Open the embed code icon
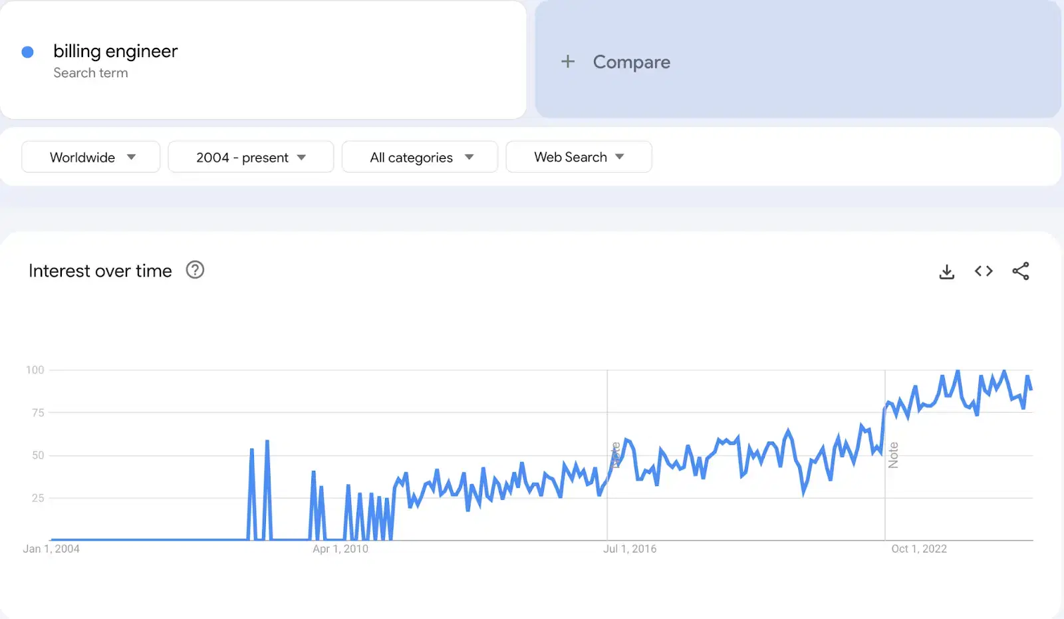Image resolution: width=1064 pixels, height=619 pixels. pyautogui.click(x=984, y=271)
